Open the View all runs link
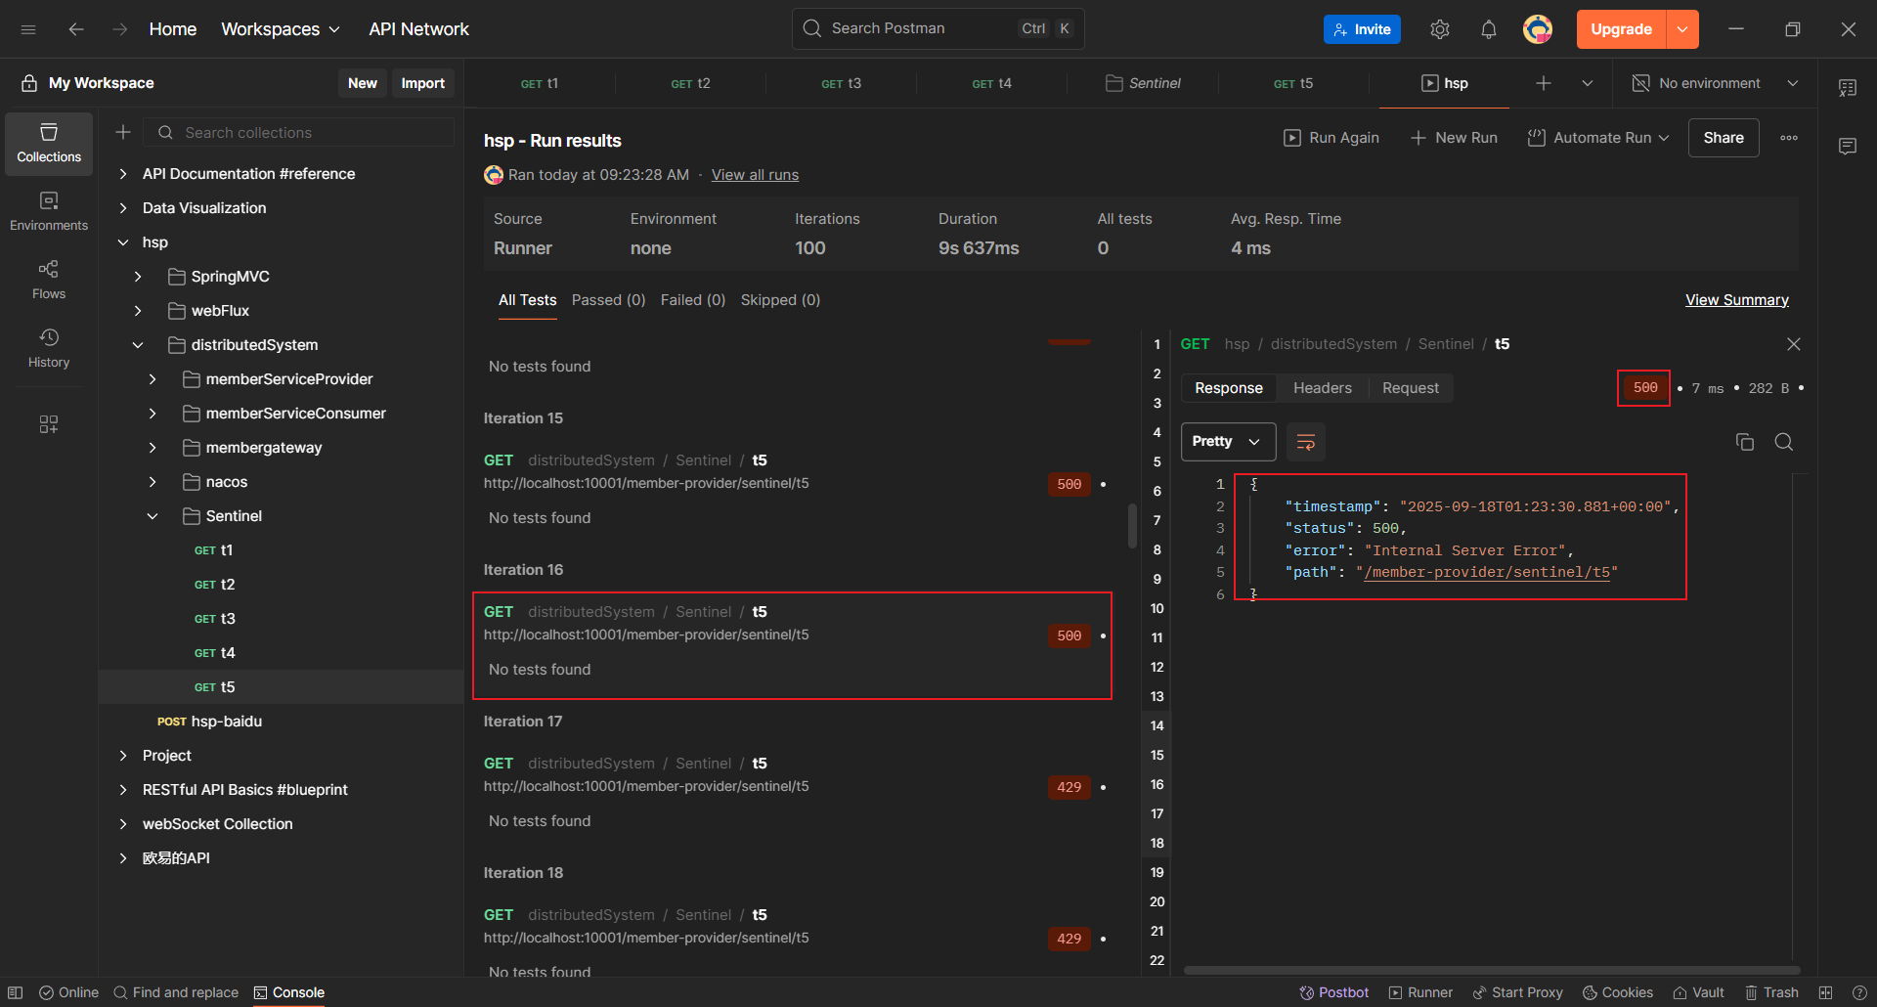 pyautogui.click(x=755, y=175)
